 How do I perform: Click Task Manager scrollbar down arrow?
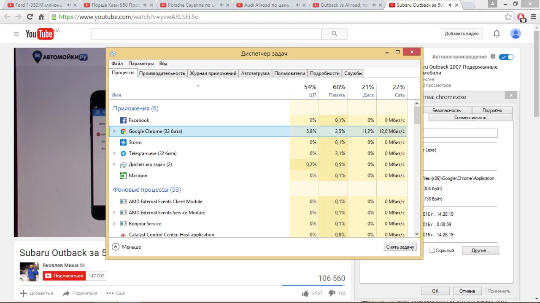[417, 234]
